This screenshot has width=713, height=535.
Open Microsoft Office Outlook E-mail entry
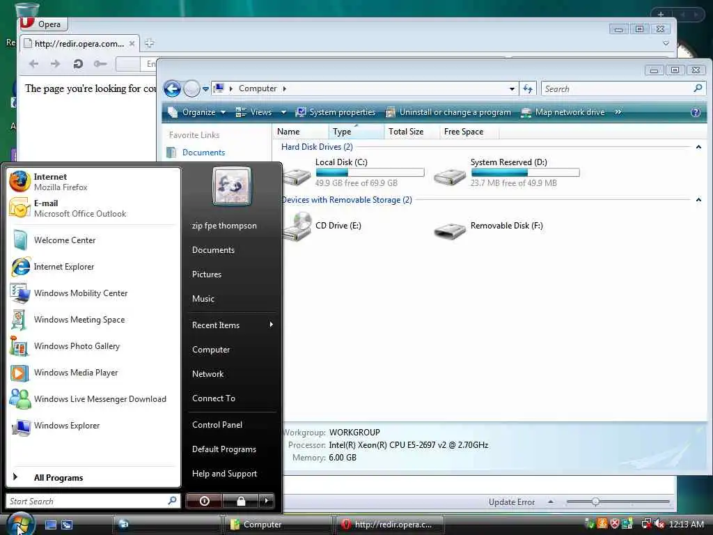tap(93, 208)
